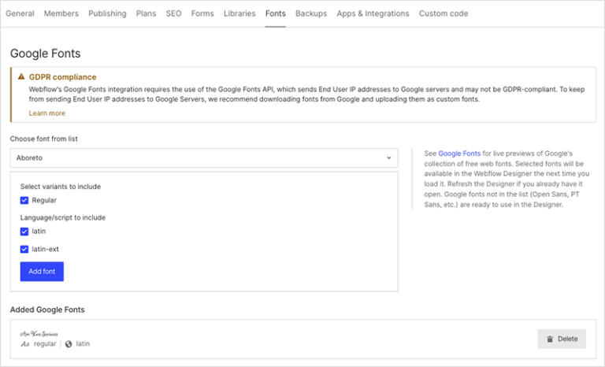Click the font preview sample thumbnail

[x=39, y=334]
